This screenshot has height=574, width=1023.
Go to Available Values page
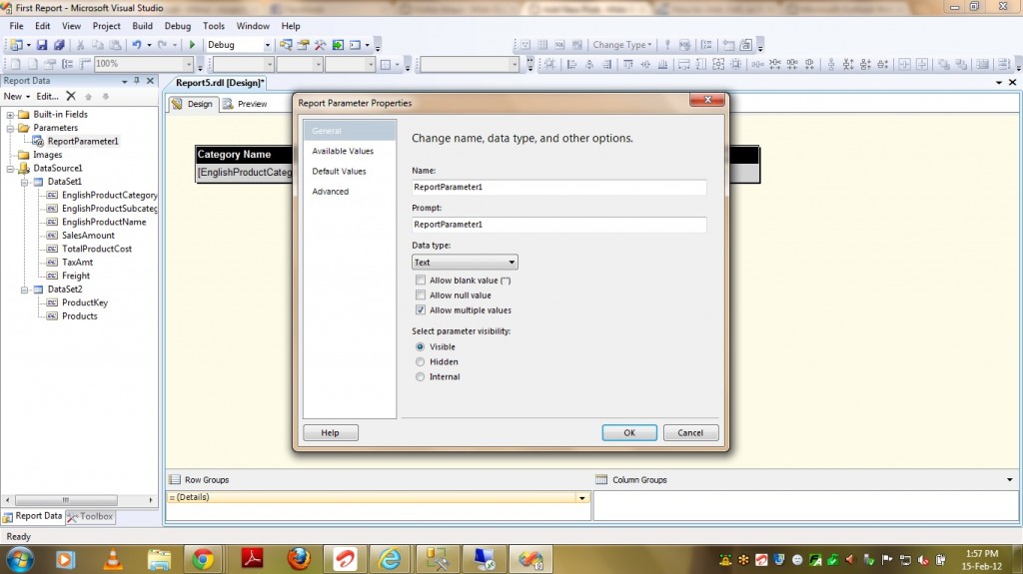(x=343, y=152)
